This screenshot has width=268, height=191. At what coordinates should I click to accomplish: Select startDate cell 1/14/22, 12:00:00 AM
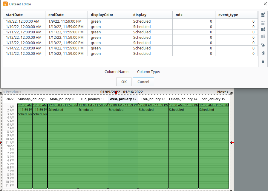coord(24,48)
